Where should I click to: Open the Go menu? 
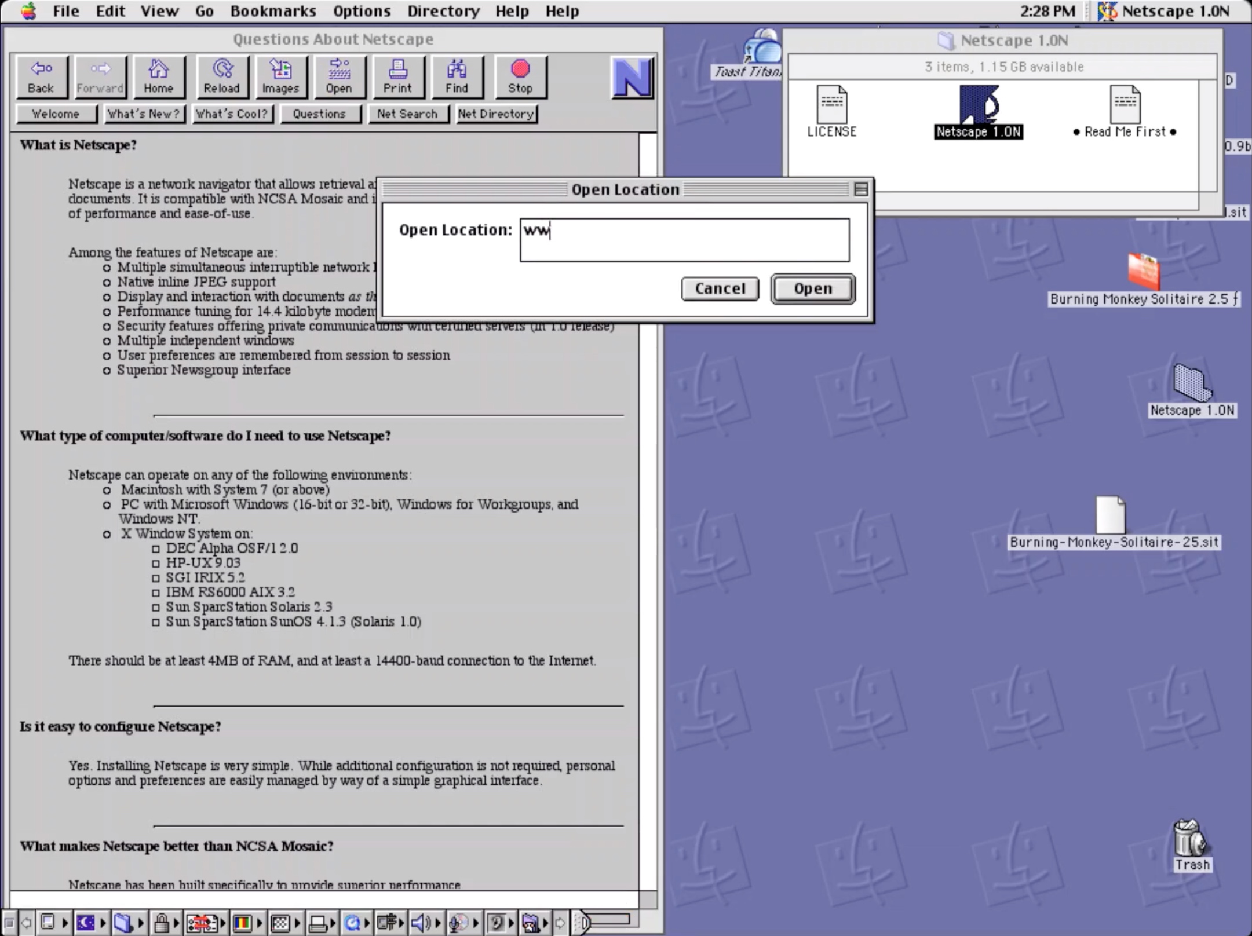coord(204,11)
